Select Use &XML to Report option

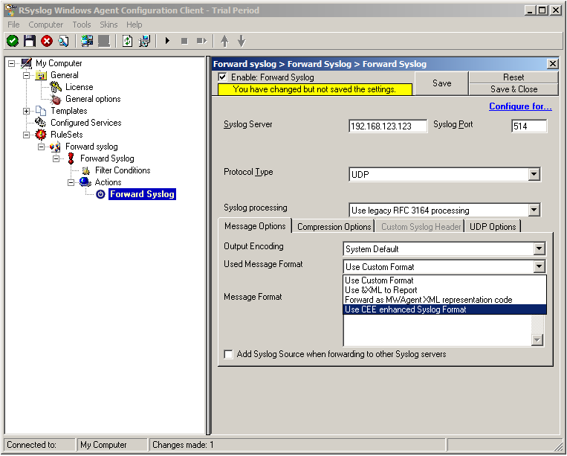click(444, 290)
